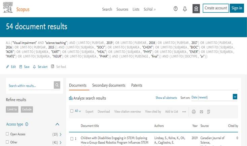Click the save to PDF icon
The height and width of the screenshot is (146, 247).
click(209, 112)
